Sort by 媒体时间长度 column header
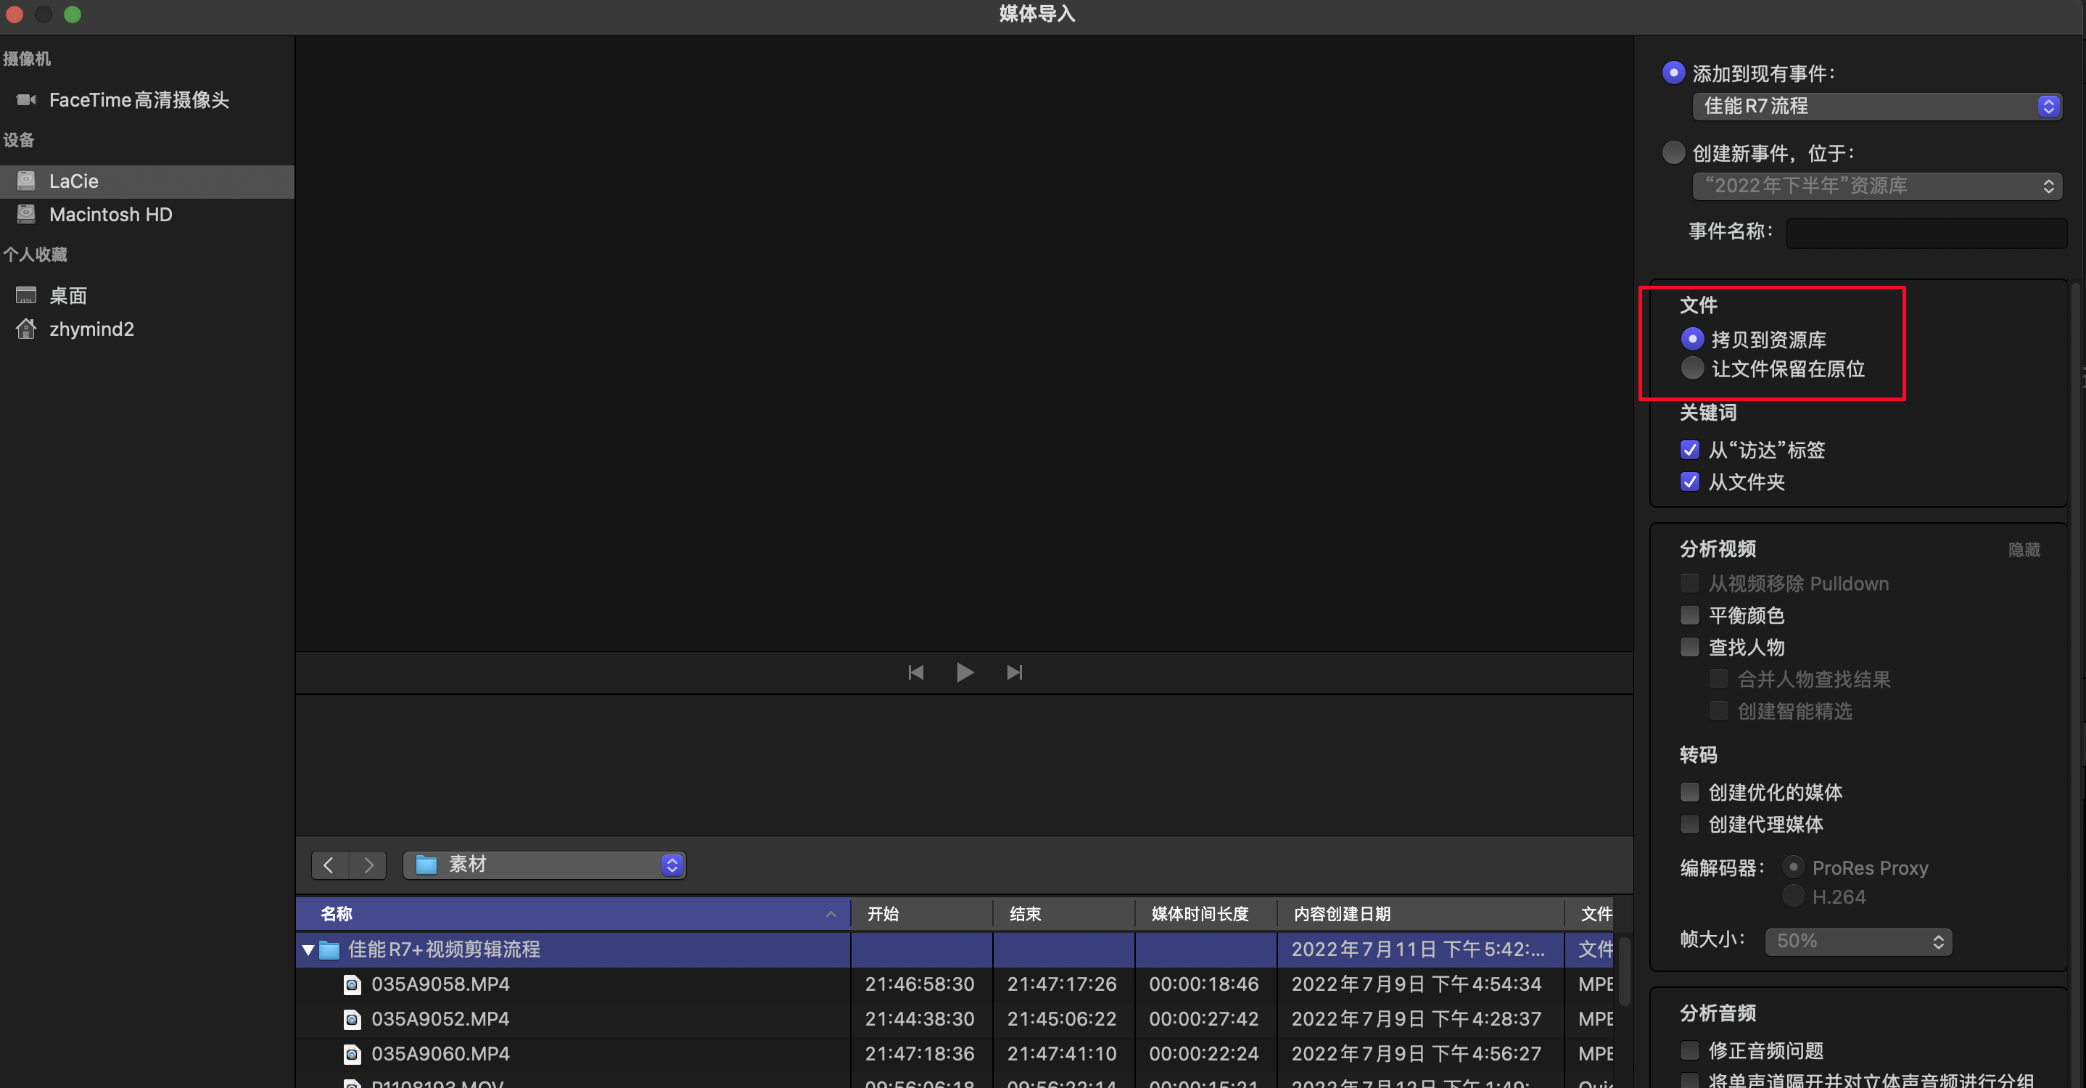 [1199, 913]
